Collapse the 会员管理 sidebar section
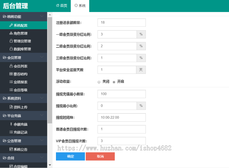The height and width of the screenshot is (168, 229). pyautogui.click(x=42, y=58)
